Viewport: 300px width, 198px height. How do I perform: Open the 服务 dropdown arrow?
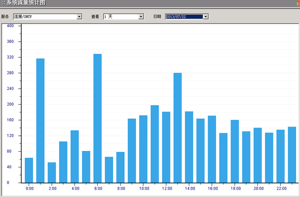click(x=79, y=17)
